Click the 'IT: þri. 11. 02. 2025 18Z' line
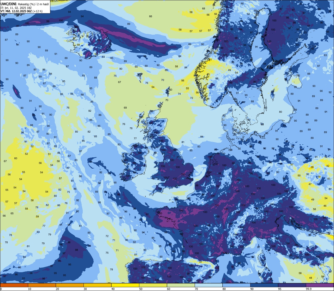 [16, 8]
